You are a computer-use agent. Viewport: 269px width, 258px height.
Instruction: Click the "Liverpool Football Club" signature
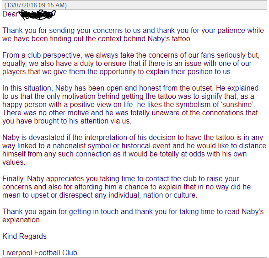[40, 253]
